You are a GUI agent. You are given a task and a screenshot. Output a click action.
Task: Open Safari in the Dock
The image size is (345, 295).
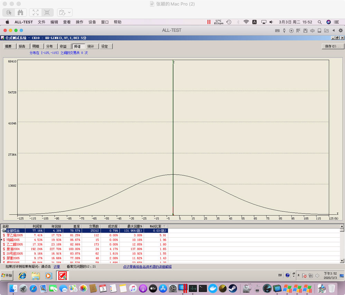coord(33,288)
